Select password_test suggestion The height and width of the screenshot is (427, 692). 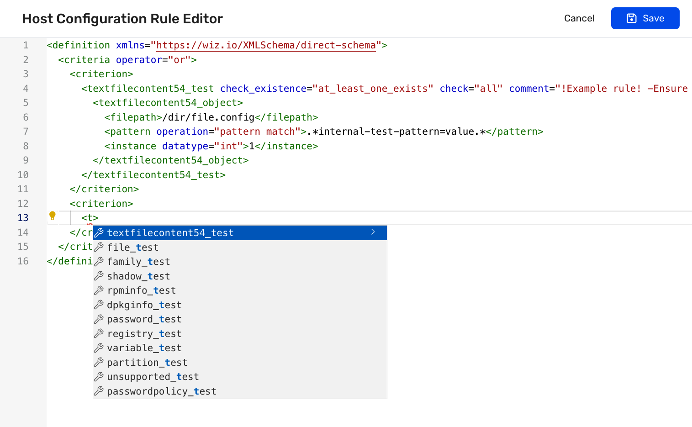240,319
